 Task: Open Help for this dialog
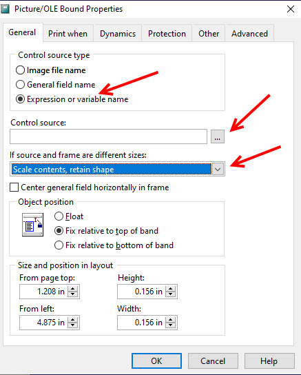pos(269,361)
